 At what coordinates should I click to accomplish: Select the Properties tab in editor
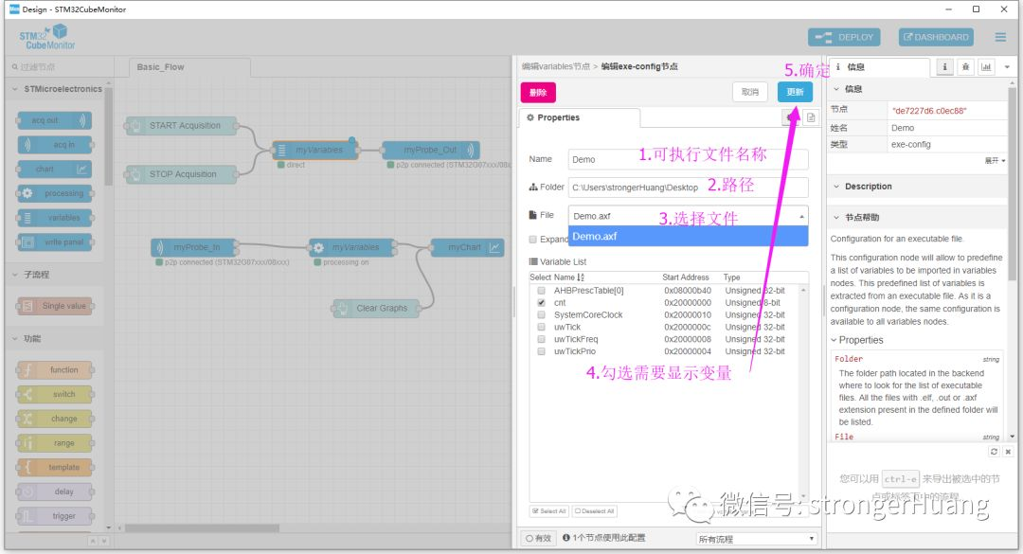(x=580, y=117)
